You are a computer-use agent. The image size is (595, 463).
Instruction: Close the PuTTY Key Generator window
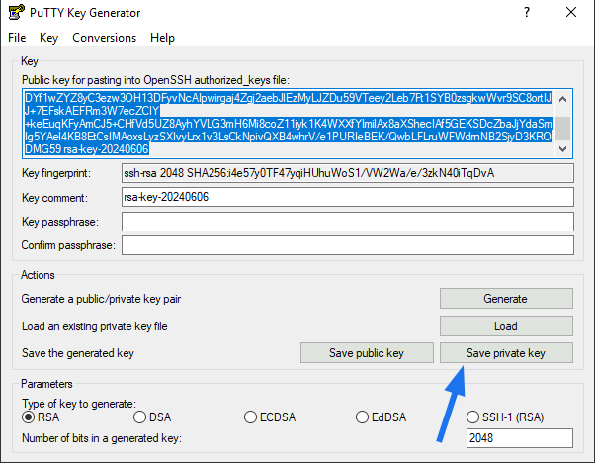tap(571, 12)
